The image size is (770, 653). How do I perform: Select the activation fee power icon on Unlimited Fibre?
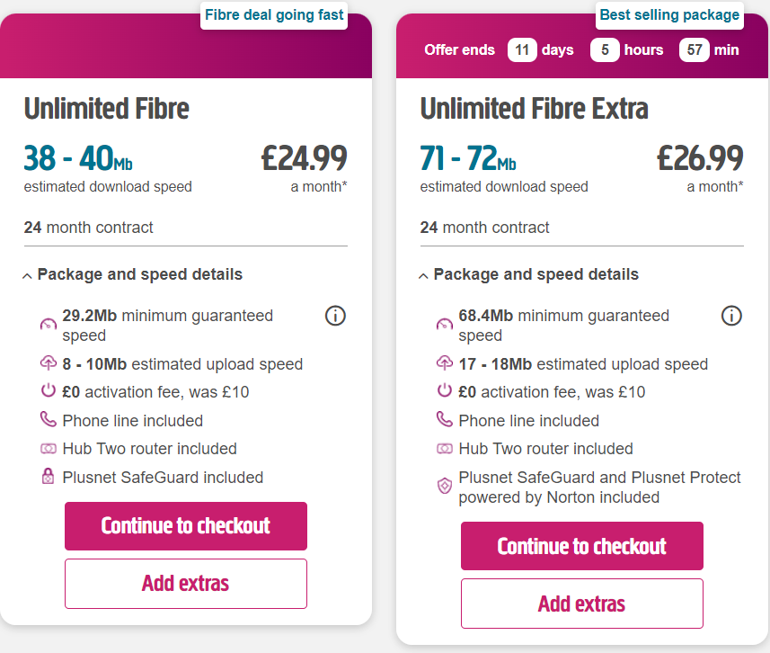(x=48, y=391)
